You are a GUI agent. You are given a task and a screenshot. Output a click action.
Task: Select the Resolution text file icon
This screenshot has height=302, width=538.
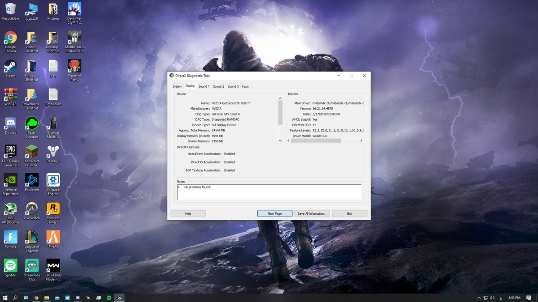pos(53,97)
